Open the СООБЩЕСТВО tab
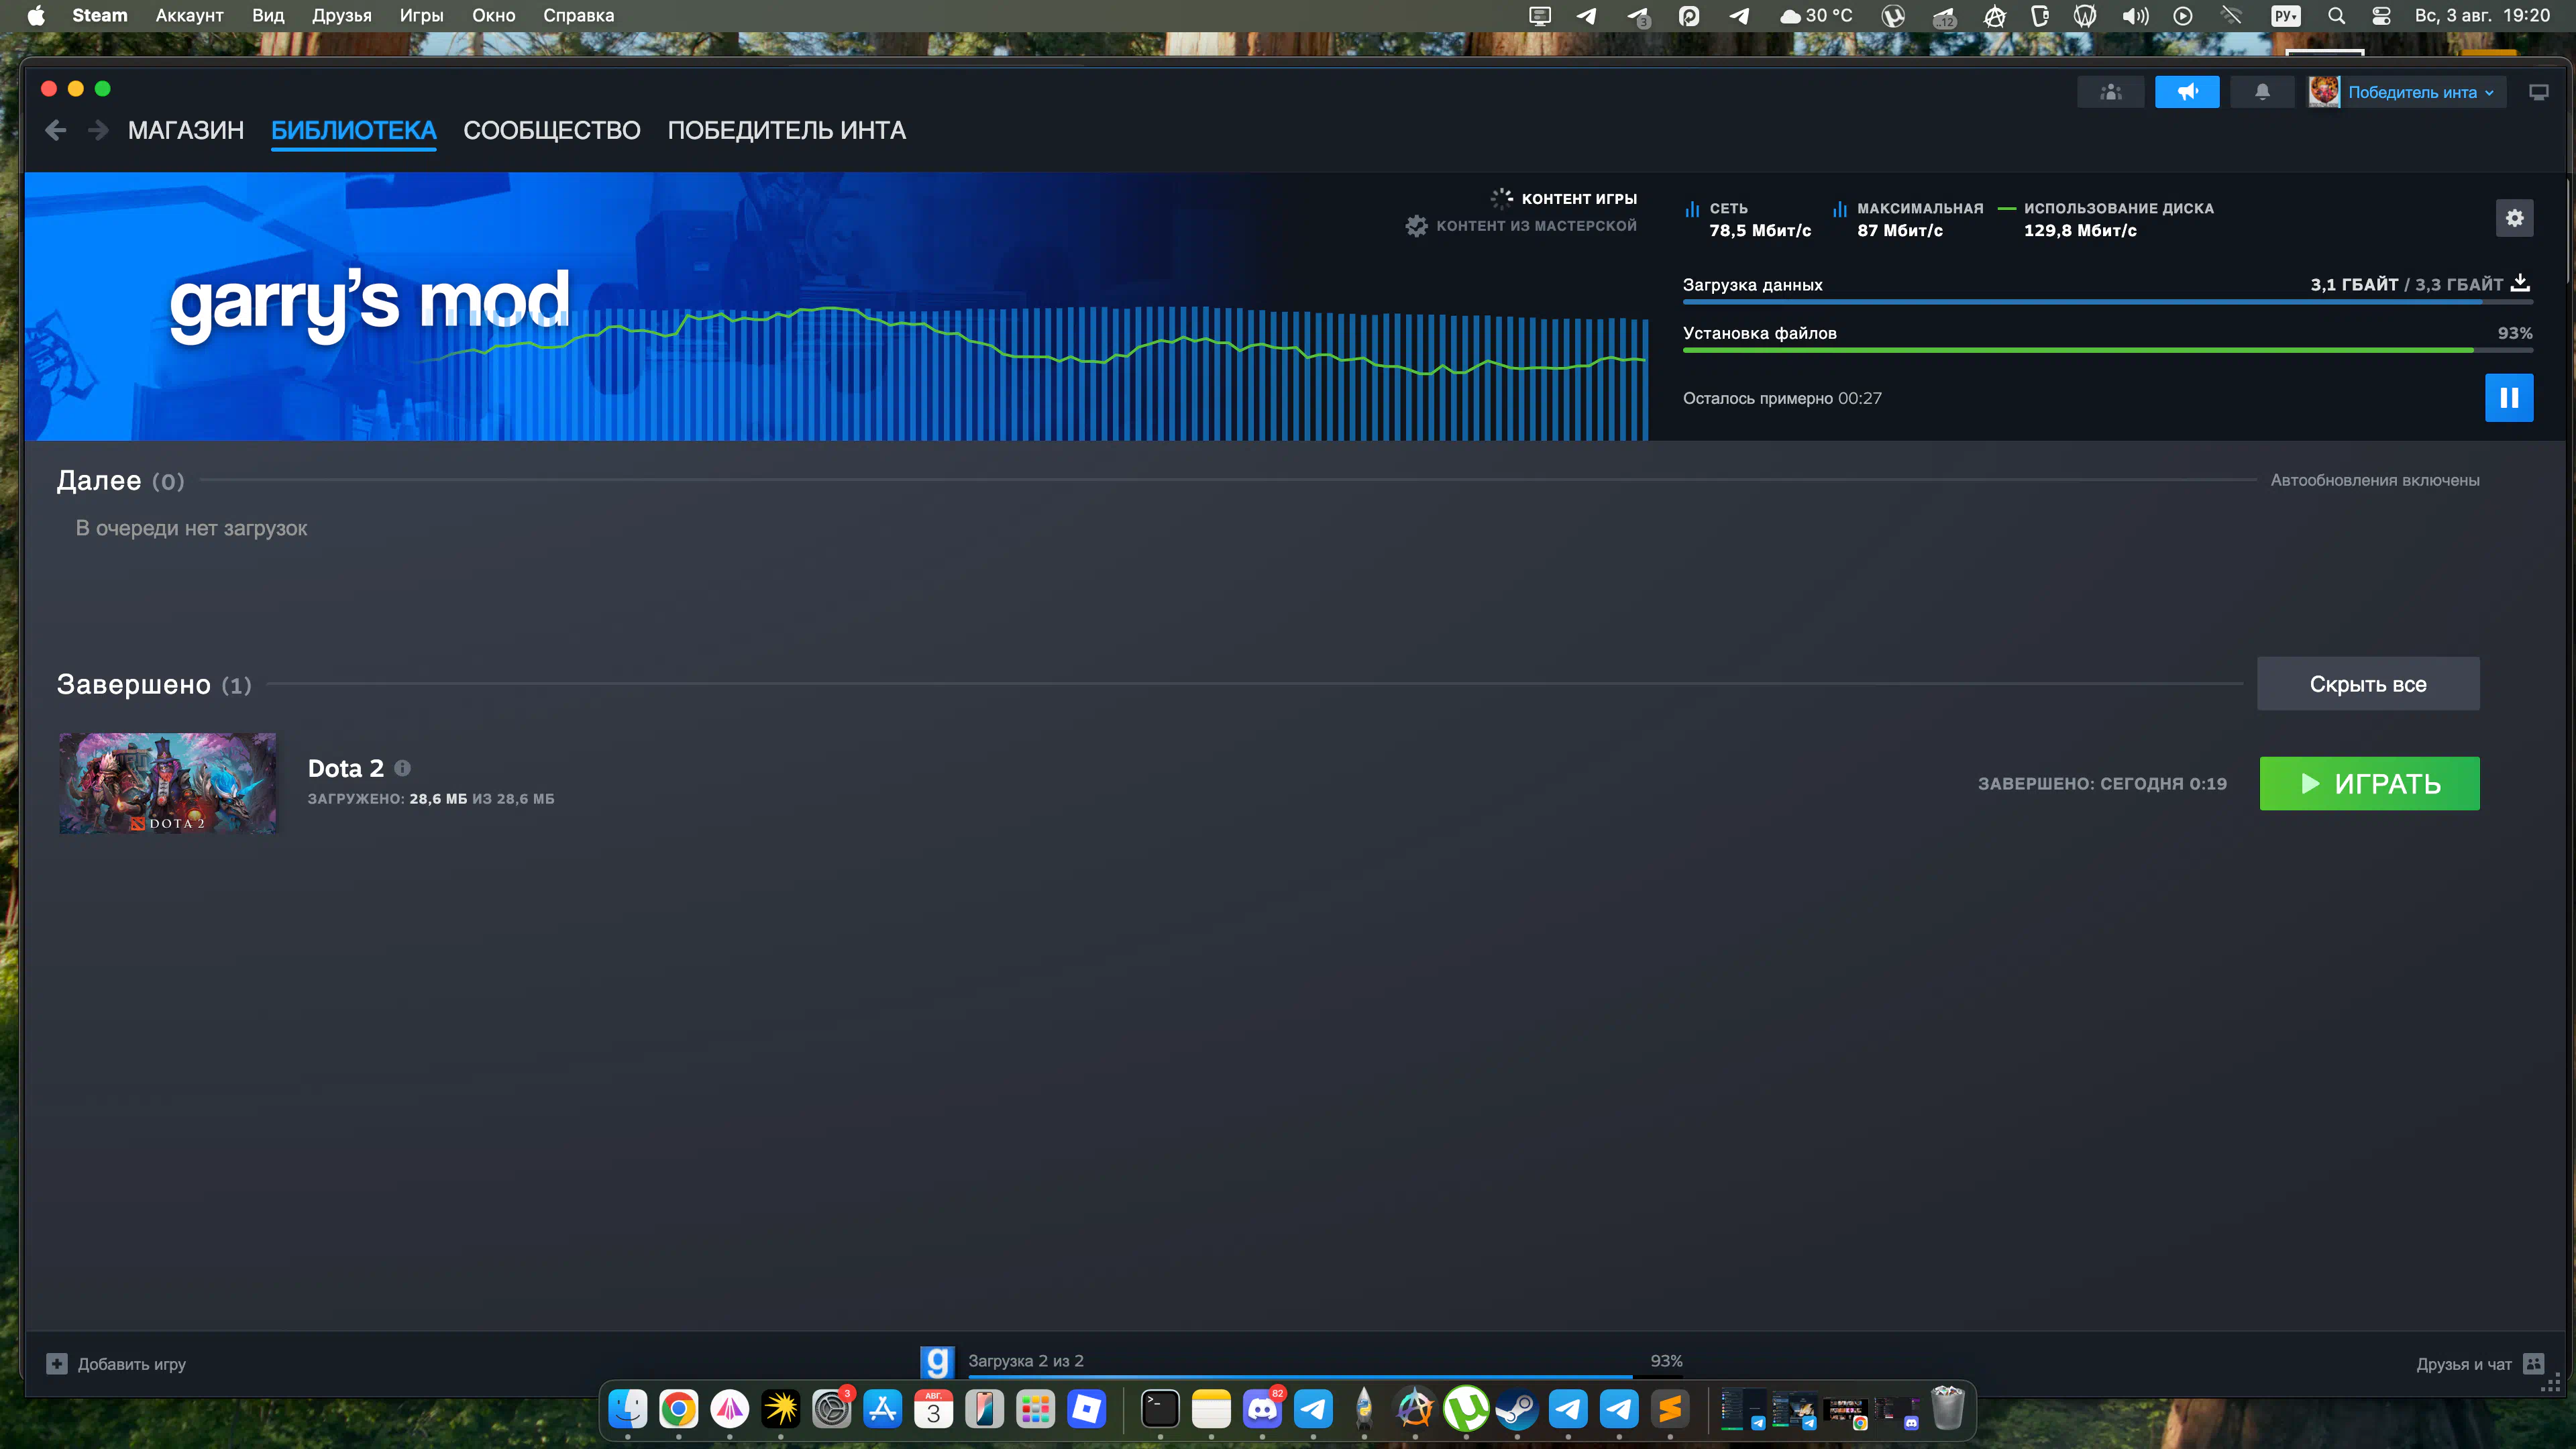 pos(552,130)
